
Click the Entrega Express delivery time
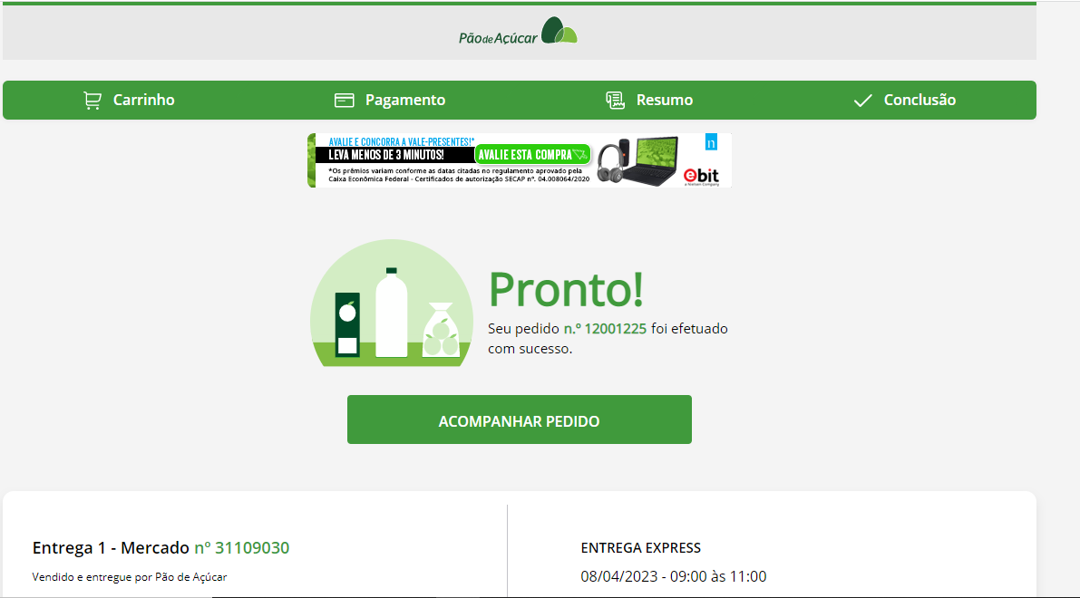673,576
